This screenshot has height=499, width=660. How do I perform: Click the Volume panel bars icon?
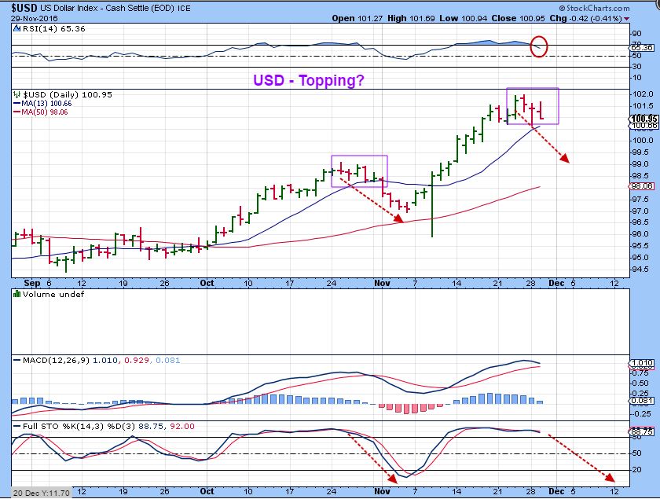[x=16, y=294]
